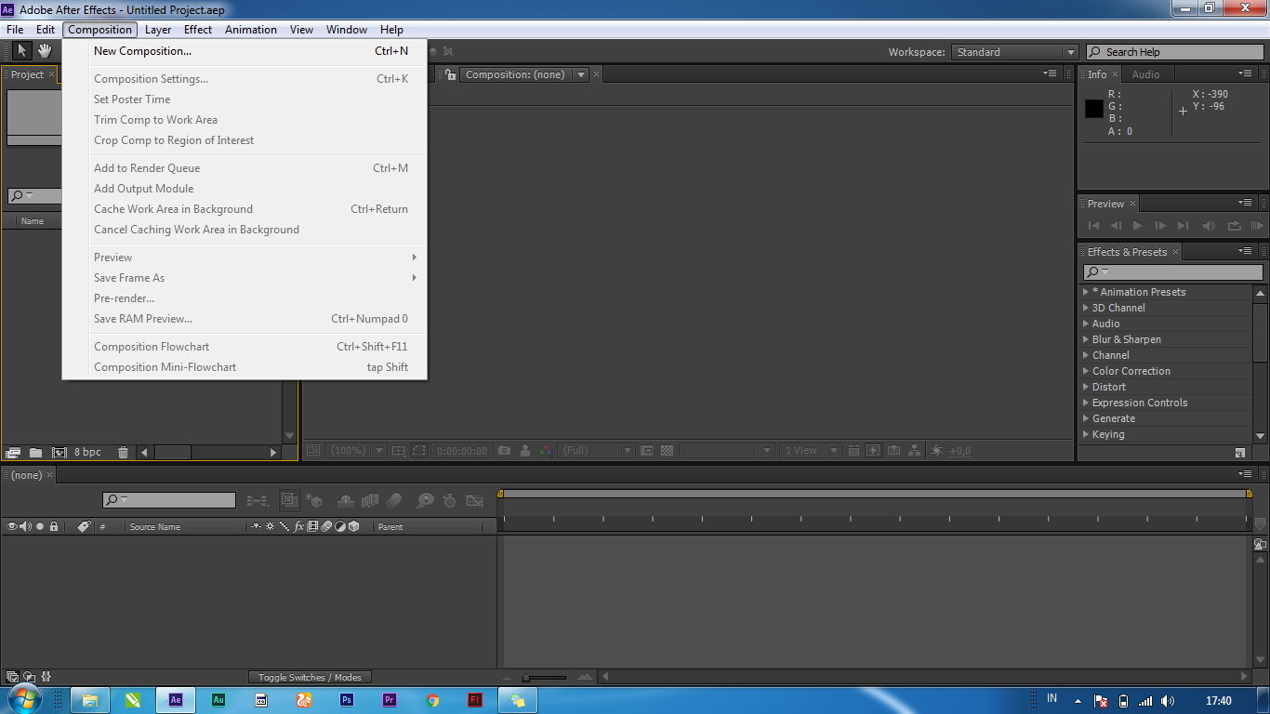Viewport: 1270px width, 714px height.
Task: Open the Graph Editor in the timeline
Action: pyautogui.click(x=476, y=500)
